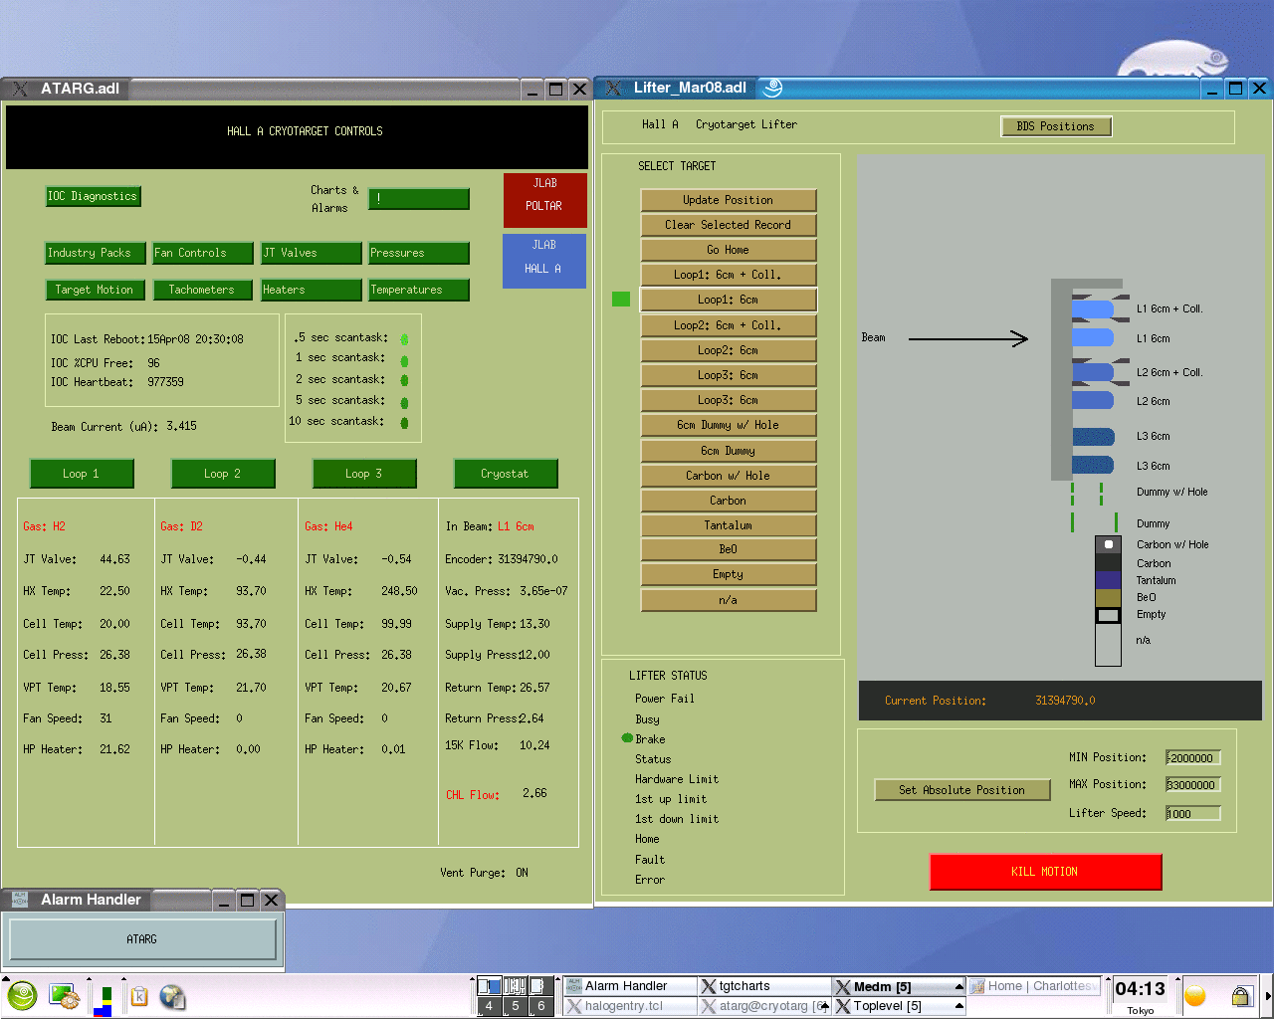The width and height of the screenshot is (1274, 1019).
Task: Select target 6cm Dummy
Action: click(729, 451)
